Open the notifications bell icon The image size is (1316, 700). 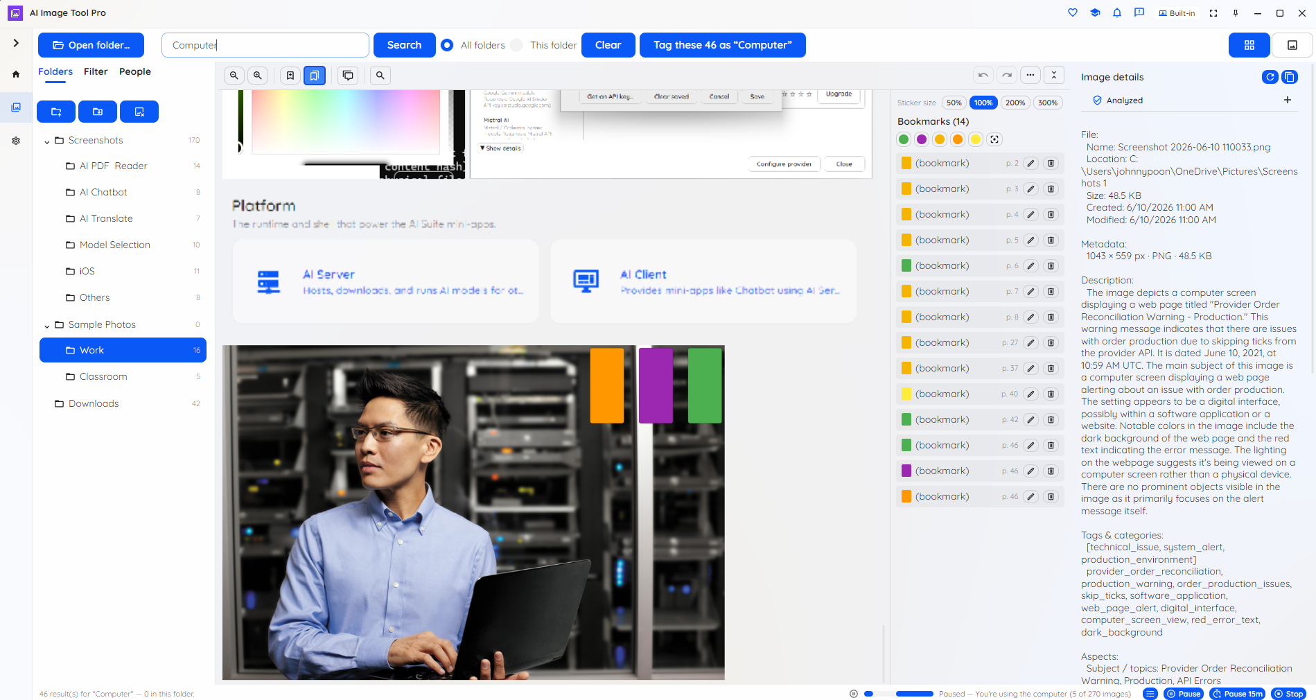tap(1117, 12)
